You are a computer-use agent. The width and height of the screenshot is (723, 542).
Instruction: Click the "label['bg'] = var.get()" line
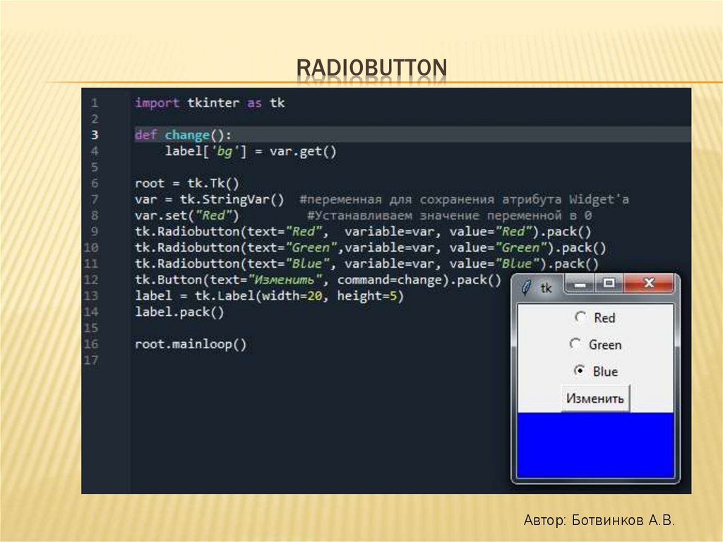[x=251, y=151]
